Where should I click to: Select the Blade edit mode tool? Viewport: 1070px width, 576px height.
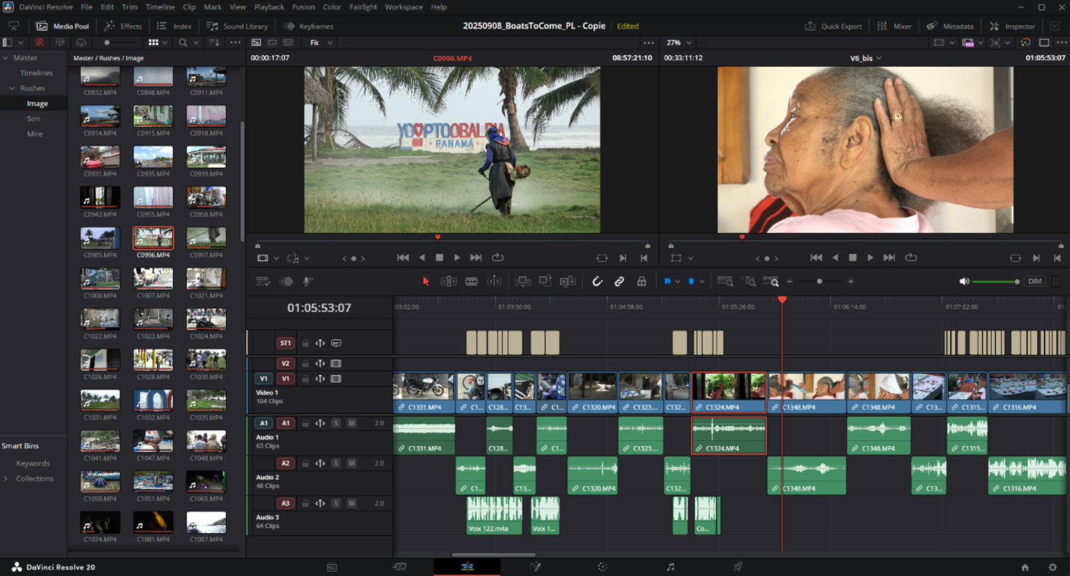coord(471,282)
